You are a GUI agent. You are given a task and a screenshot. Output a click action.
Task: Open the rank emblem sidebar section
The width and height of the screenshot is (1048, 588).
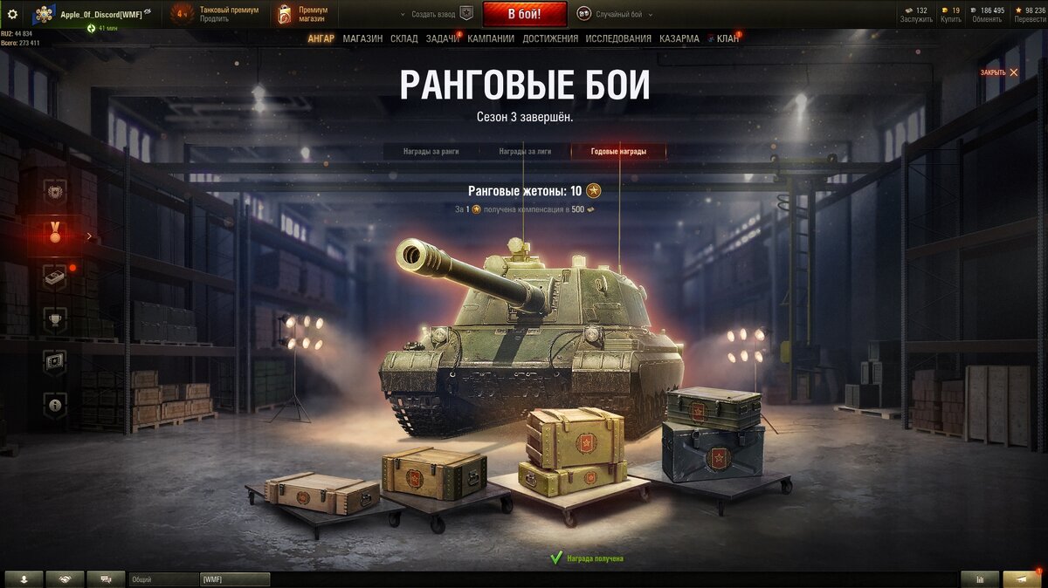[54, 194]
